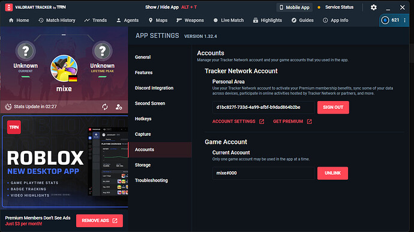414x232 pixels.
Task: Open the Home tab
Action: click(19, 20)
